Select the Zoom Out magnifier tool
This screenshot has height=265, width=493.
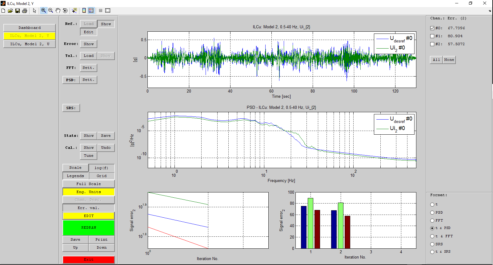pos(51,11)
